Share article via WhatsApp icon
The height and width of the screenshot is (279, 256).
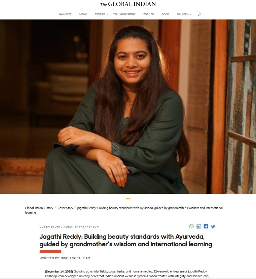192,226
